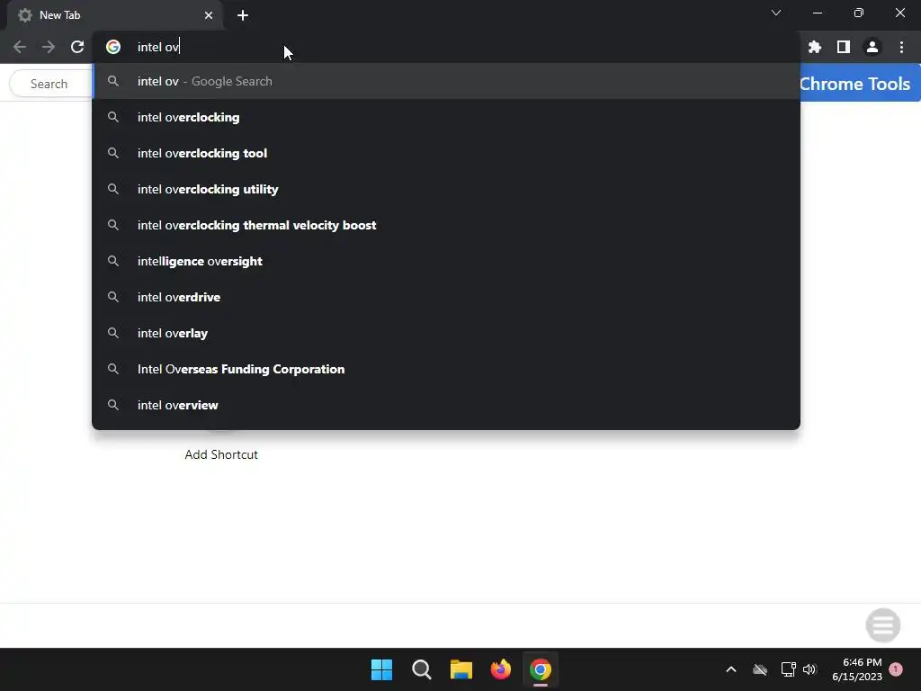This screenshot has width=921, height=691.
Task: Click the magnifier icon beside 'intel overview'
Action: [x=113, y=405]
